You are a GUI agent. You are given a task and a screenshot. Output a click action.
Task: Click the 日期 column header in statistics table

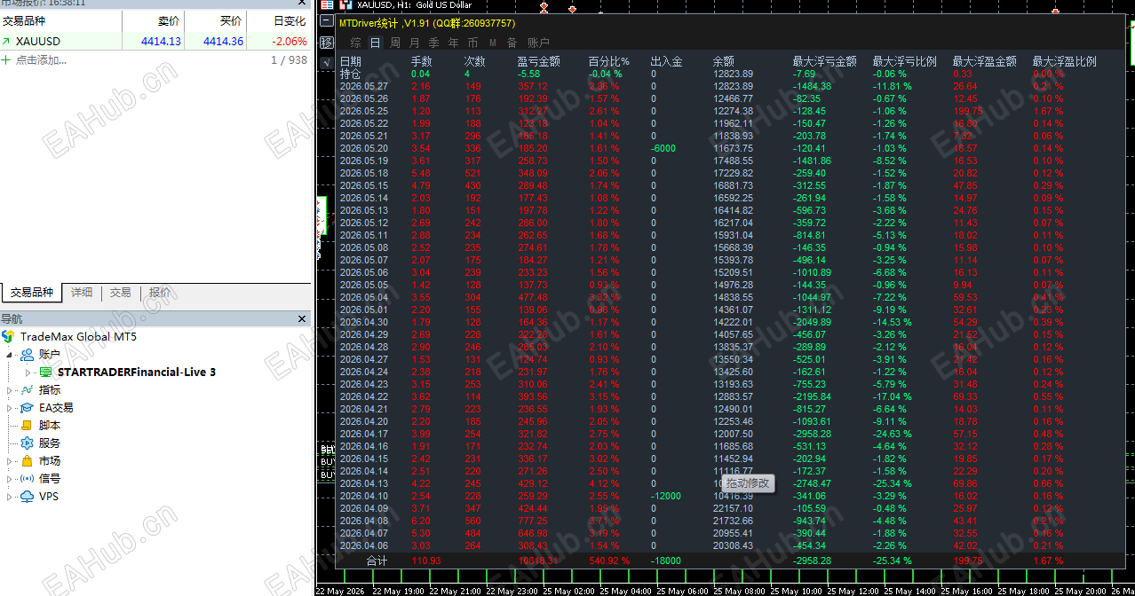351,62
